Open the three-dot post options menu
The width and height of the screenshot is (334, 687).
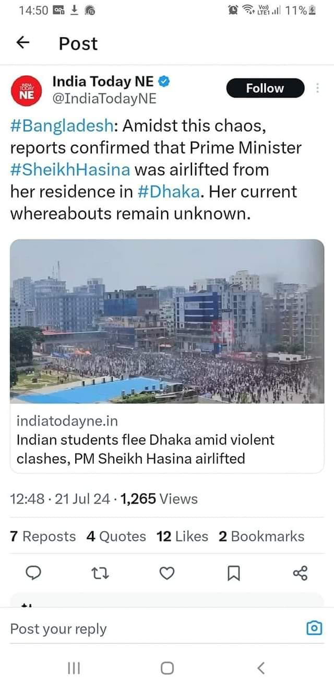point(317,88)
